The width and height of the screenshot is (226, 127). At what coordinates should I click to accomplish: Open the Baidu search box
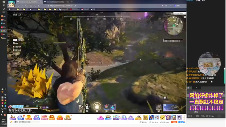177,6
